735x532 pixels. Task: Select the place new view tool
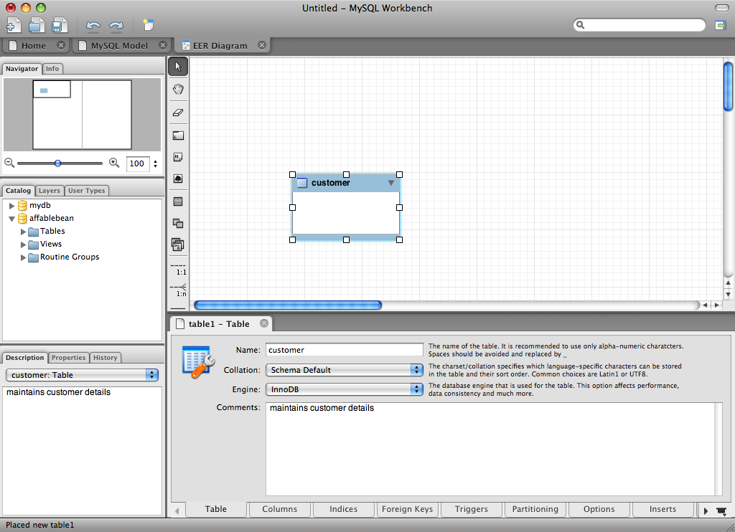click(x=178, y=223)
